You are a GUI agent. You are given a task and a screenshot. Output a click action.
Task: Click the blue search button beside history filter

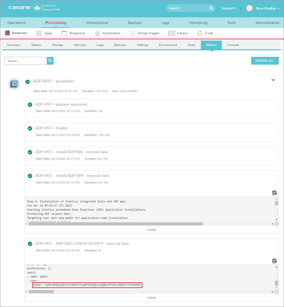(50, 61)
